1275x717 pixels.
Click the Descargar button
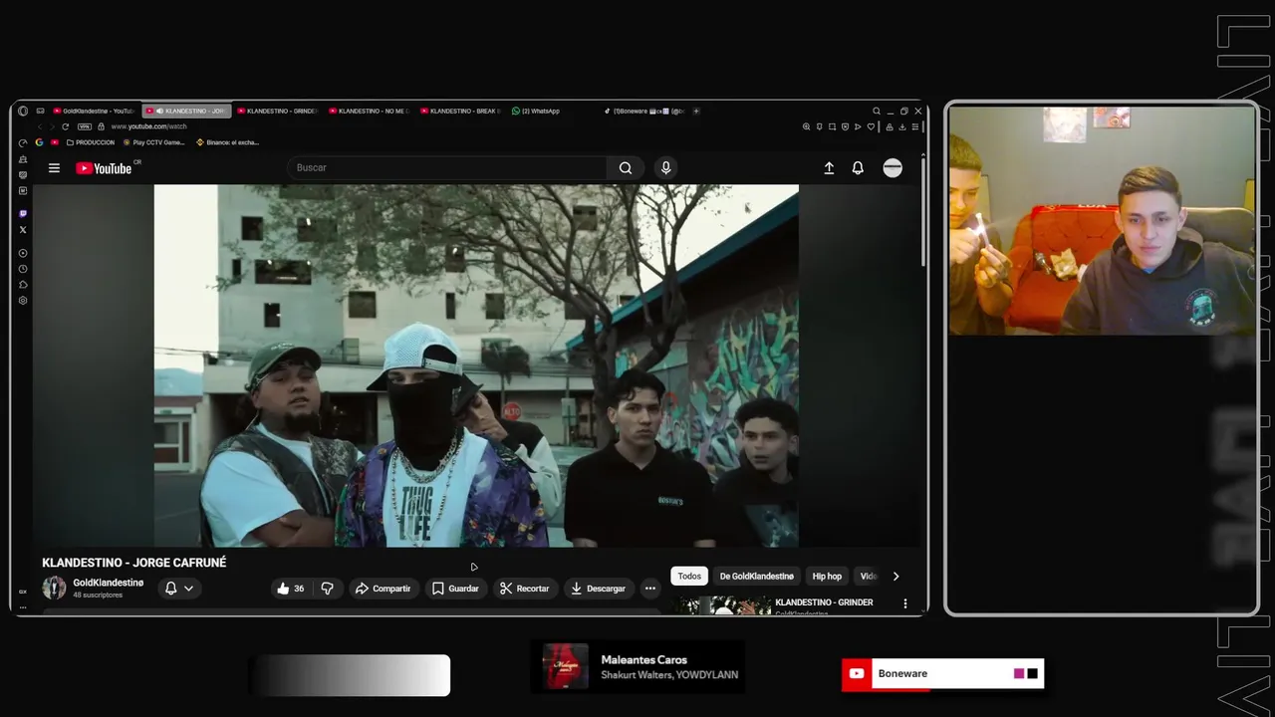(598, 589)
